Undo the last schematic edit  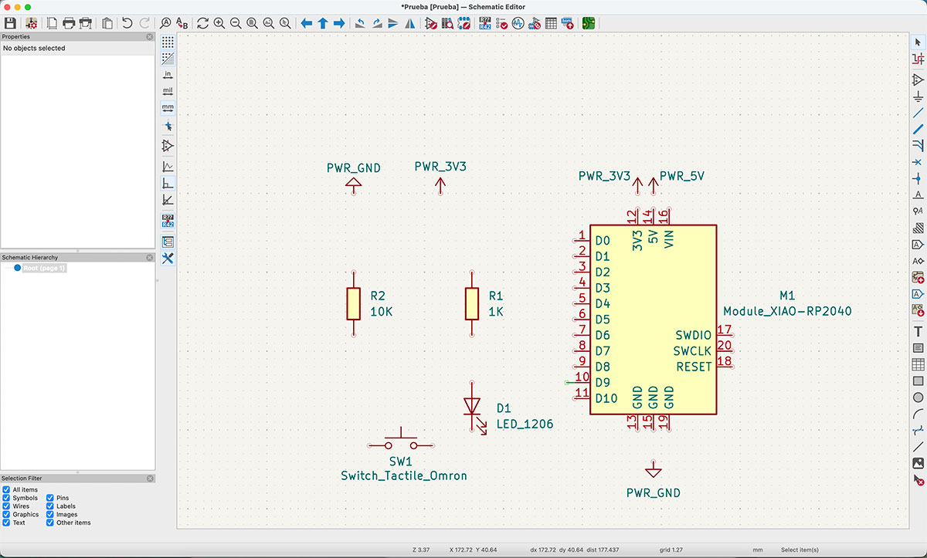click(126, 23)
